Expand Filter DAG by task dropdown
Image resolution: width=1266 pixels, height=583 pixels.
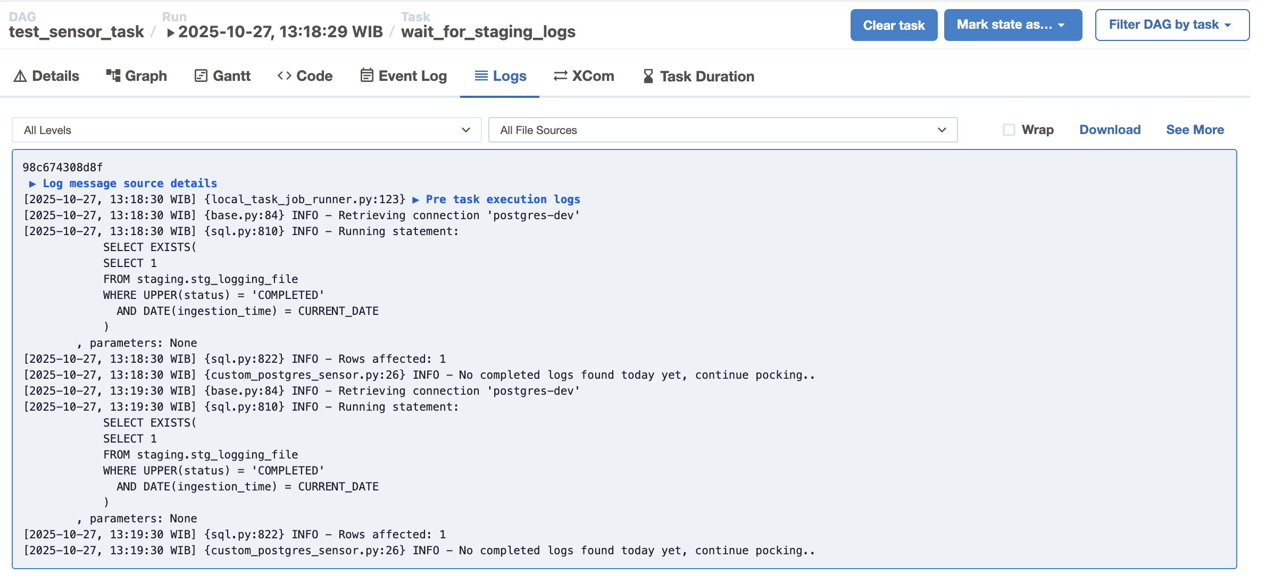(1171, 25)
